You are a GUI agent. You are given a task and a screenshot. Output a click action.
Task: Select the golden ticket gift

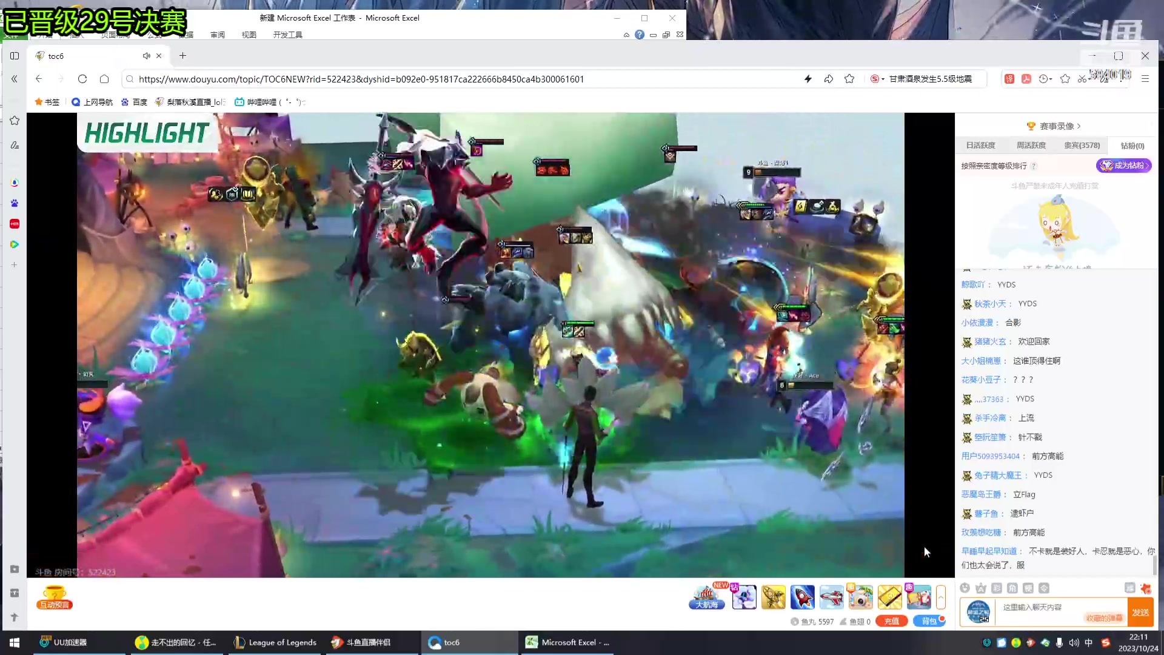click(889, 597)
